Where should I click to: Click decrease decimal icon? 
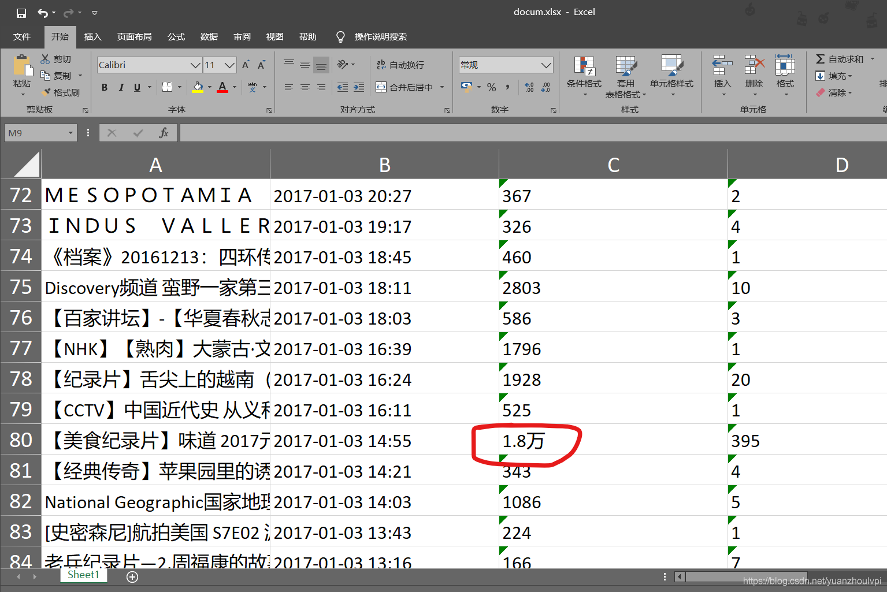click(545, 87)
